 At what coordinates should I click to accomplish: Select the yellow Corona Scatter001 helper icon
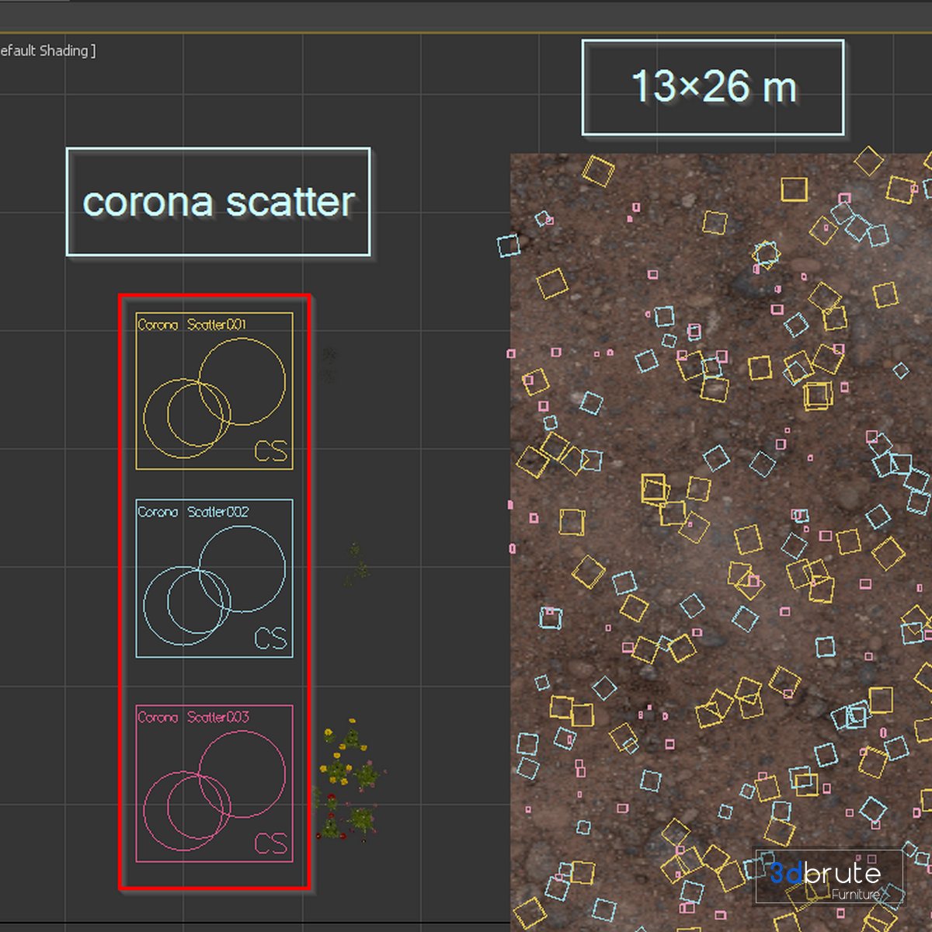(214, 391)
